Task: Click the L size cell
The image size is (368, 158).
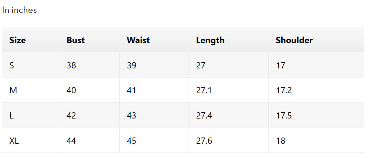Action: click(12, 116)
